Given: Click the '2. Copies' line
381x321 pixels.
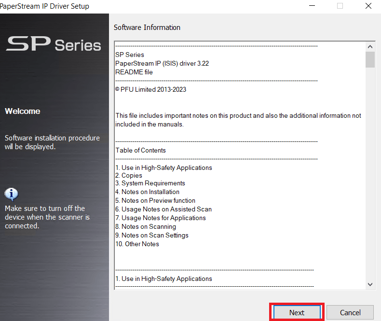Looking at the screenshot, I should 129,175.
